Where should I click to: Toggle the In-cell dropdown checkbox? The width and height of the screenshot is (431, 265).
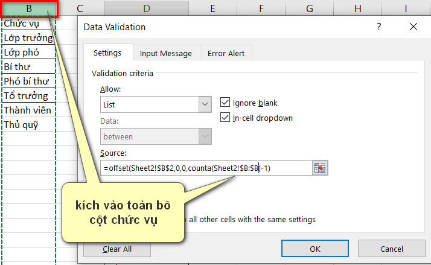pos(225,117)
